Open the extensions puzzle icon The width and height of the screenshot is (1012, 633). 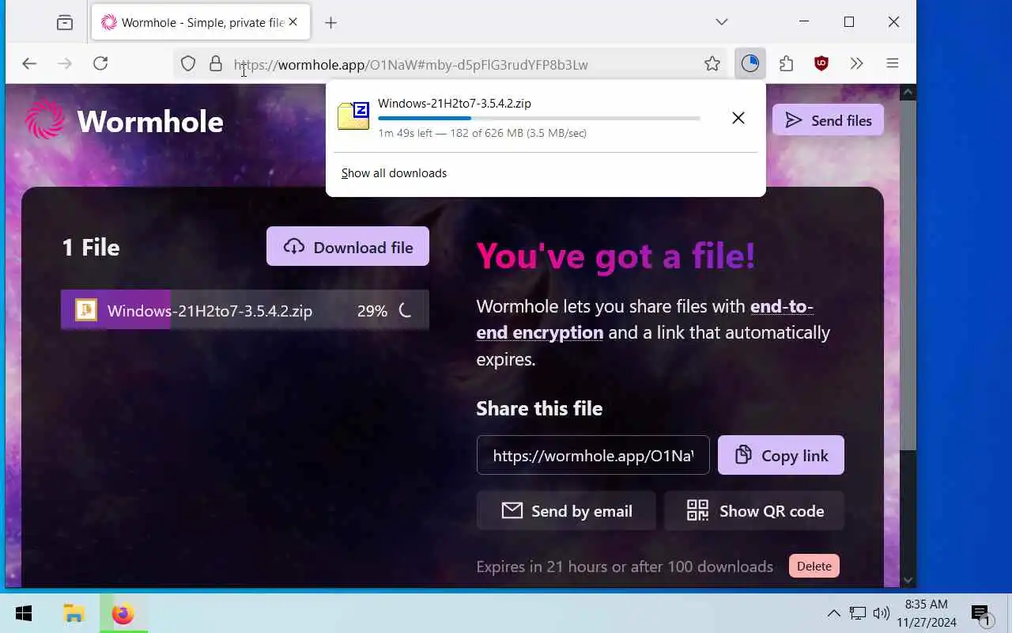coord(786,63)
